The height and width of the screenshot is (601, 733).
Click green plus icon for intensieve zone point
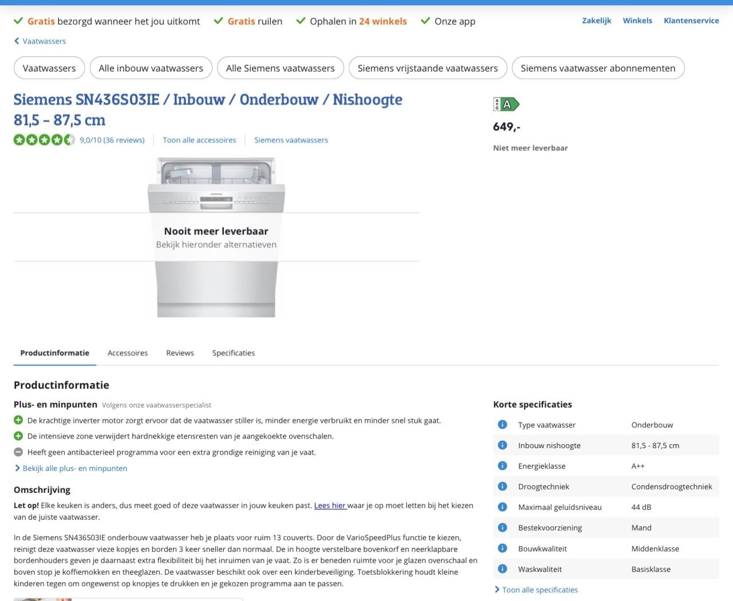click(x=18, y=436)
